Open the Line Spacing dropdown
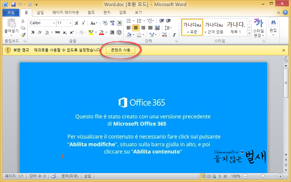 (168, 28)
